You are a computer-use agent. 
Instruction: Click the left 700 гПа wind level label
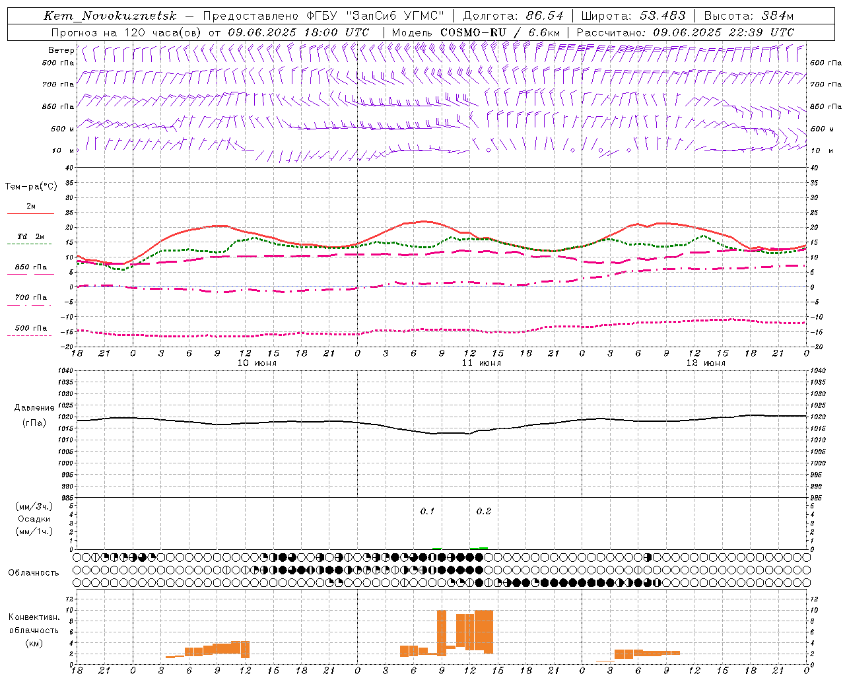click(58, 84)
